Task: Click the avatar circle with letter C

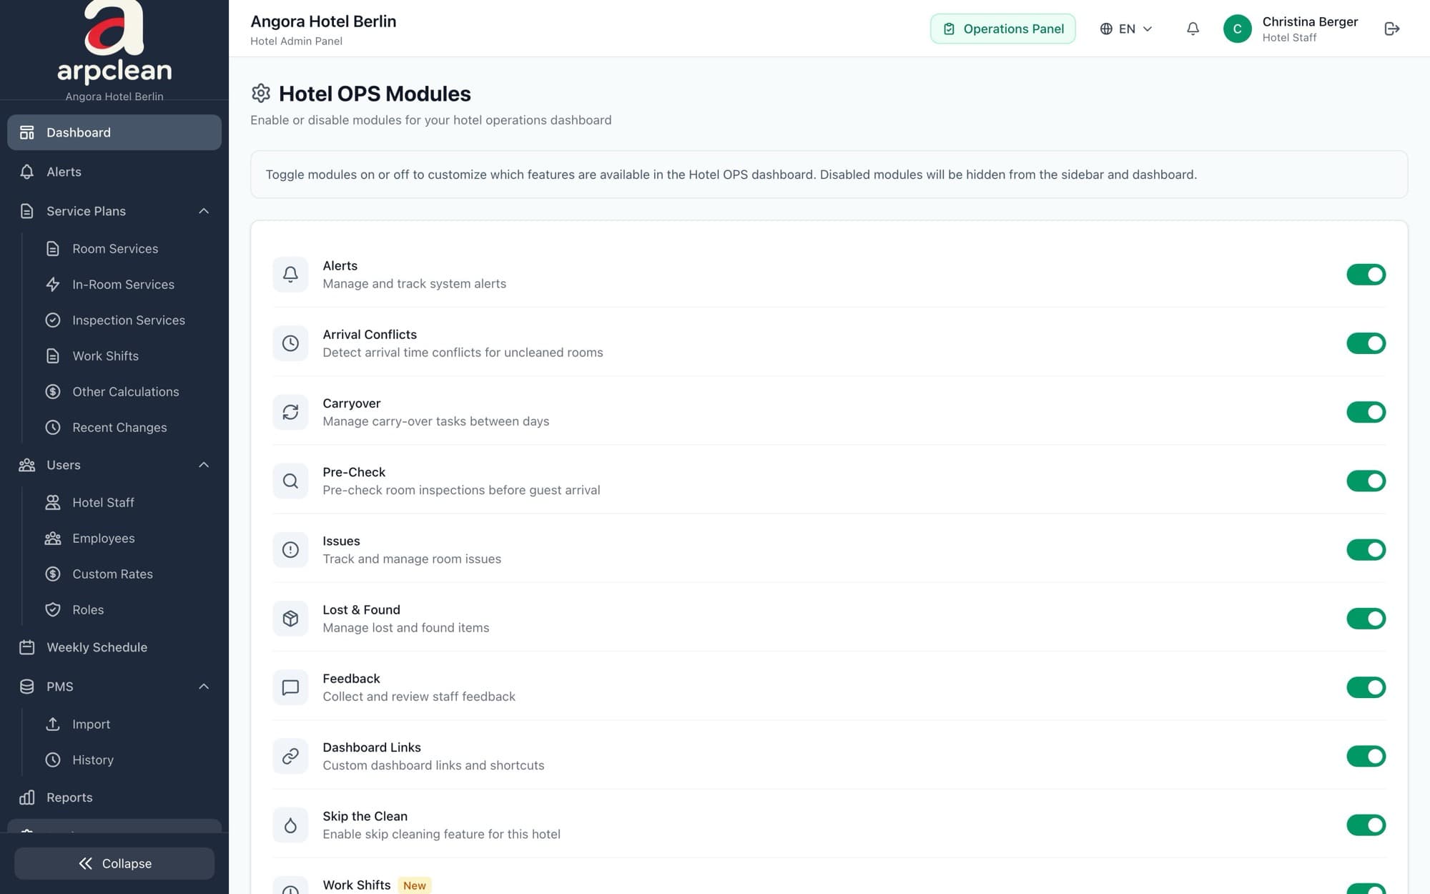Action: tap(1237, 29)
